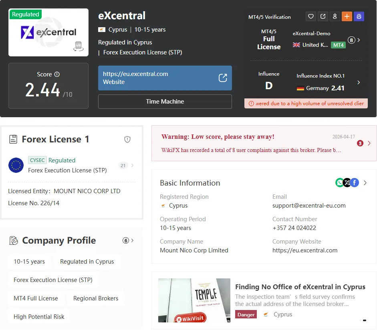Viewport: 377px width, 330px height.
Task: Open Company Website link https://eu.excentral.com
Action: point(305,250)
